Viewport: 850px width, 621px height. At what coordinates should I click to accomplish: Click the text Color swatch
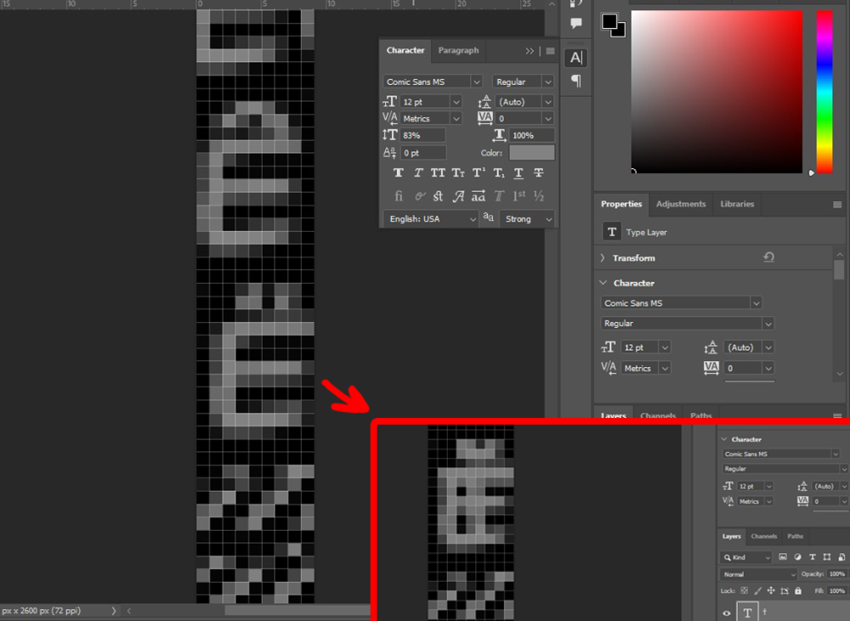(531, 153)
